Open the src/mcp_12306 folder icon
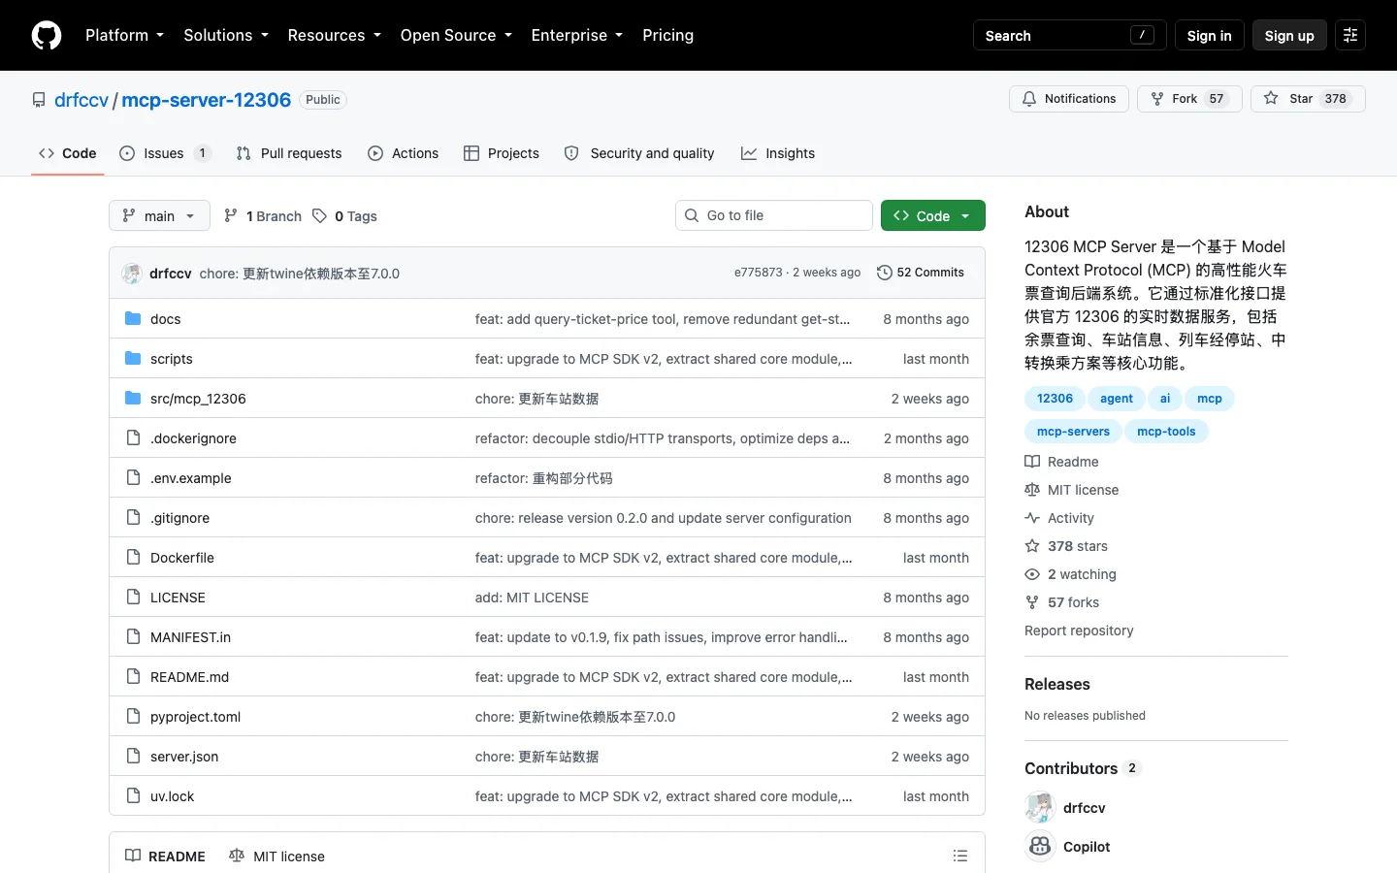The height and width of the screenshot is (873, 1397). [133, 399]
